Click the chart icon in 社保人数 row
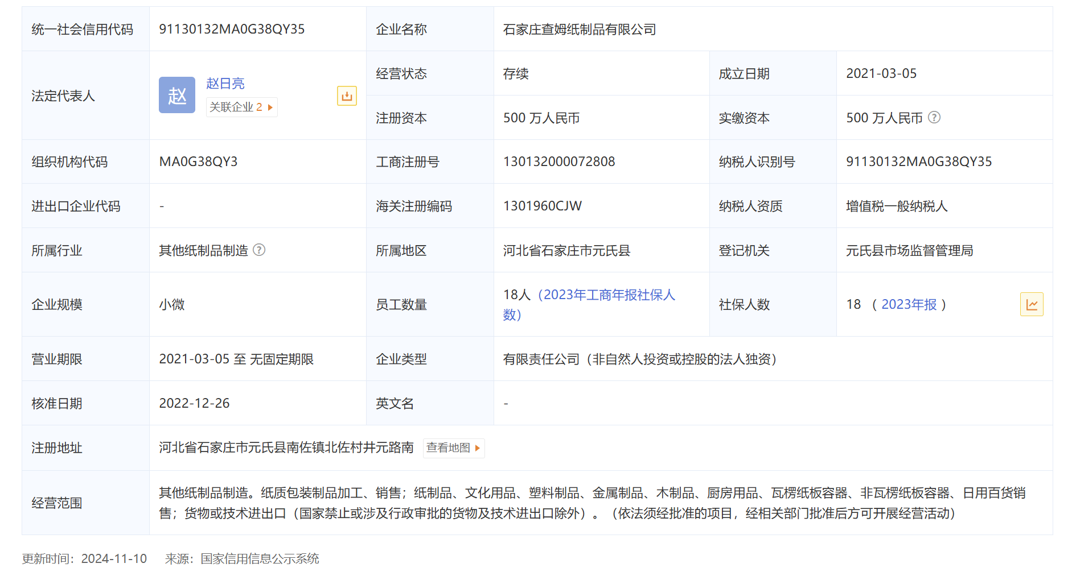Image resolution: width=1072 pixels, height=584 pixels. coord(1032,304)
